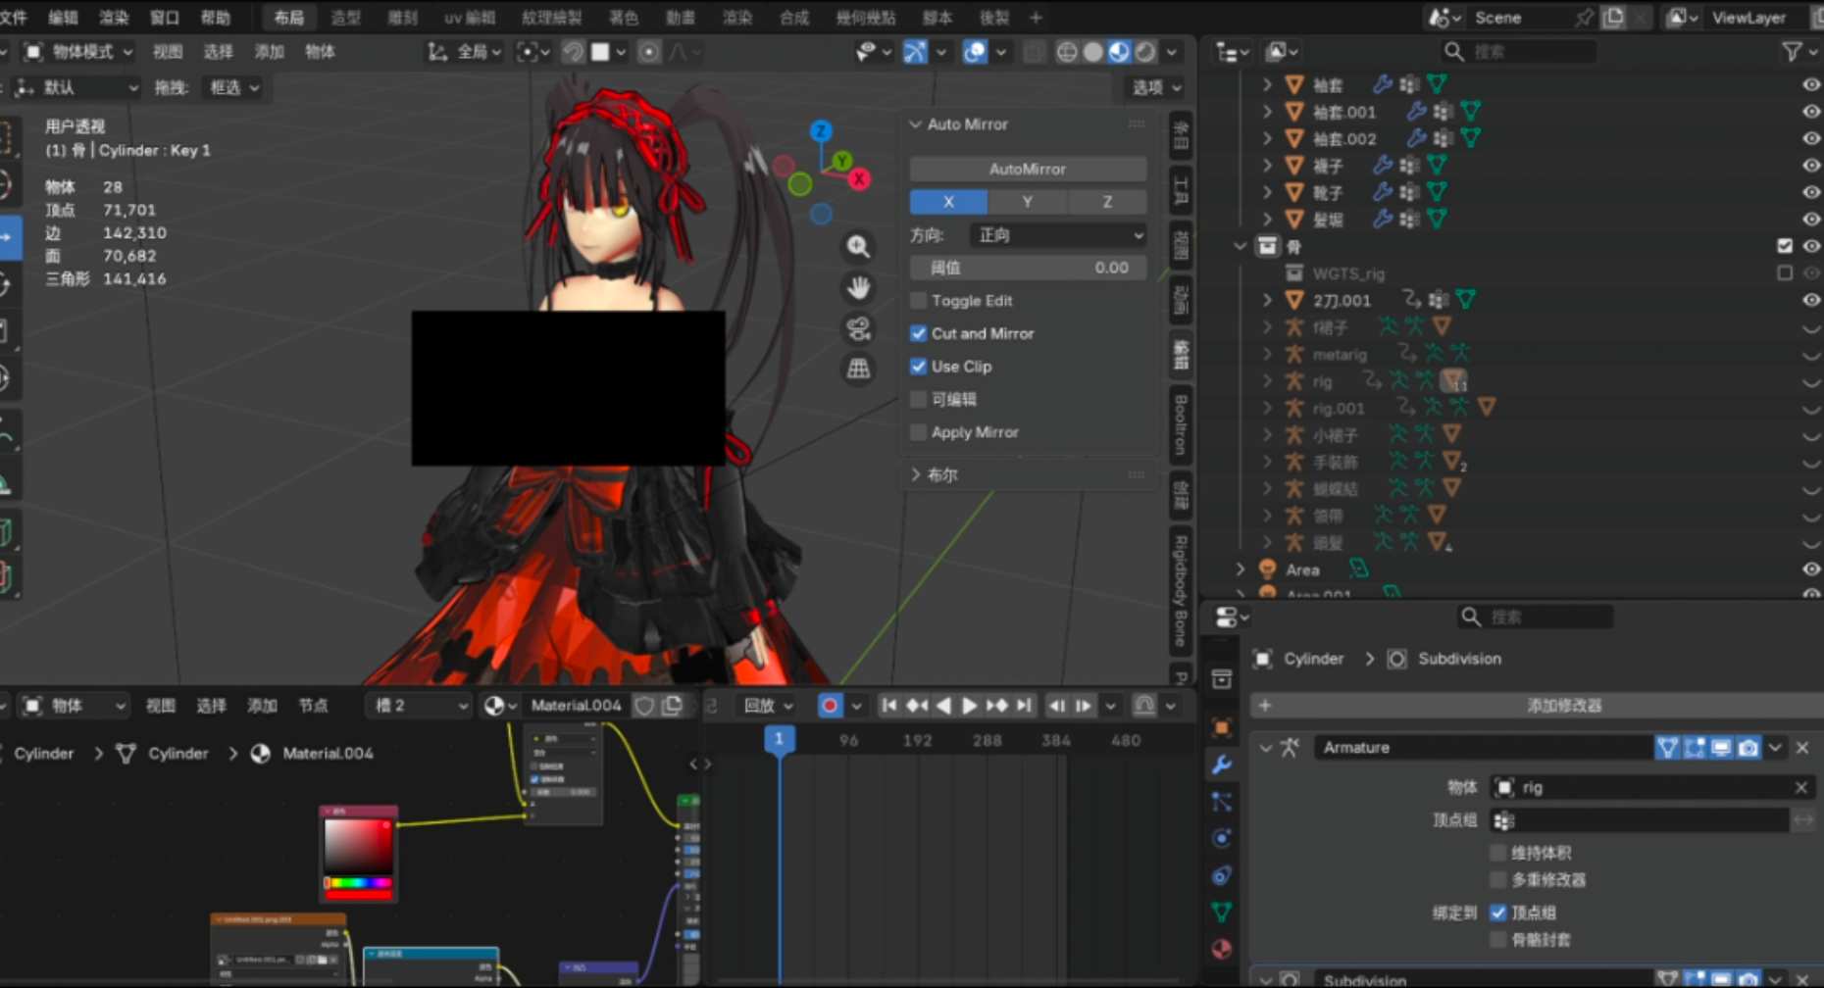This screenshot has width=1824, height=988.
Task: Click the red color picker square in node
Action: coord(358,846)
